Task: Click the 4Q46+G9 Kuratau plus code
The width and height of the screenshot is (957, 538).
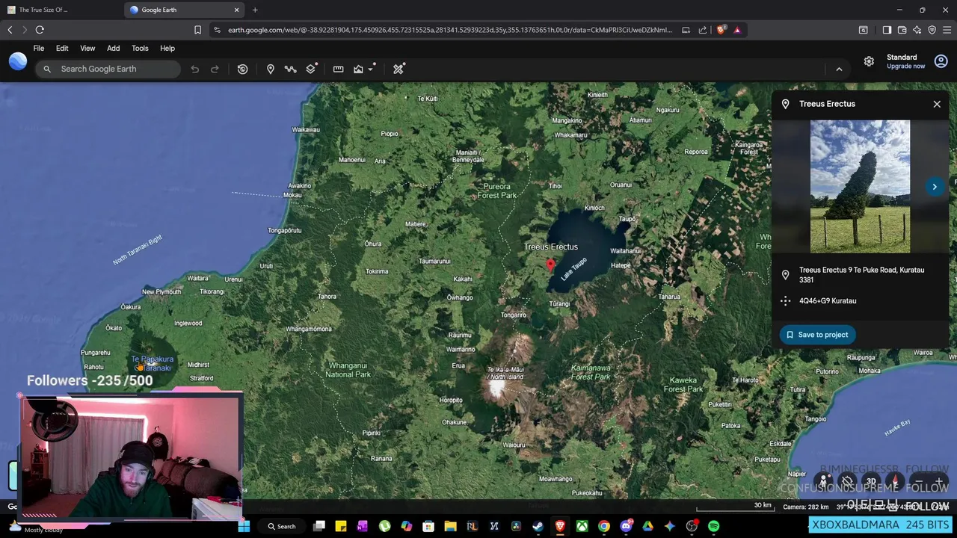Action: click(828, 300)
